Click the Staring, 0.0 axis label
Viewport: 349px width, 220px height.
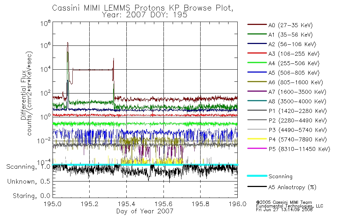31,196
